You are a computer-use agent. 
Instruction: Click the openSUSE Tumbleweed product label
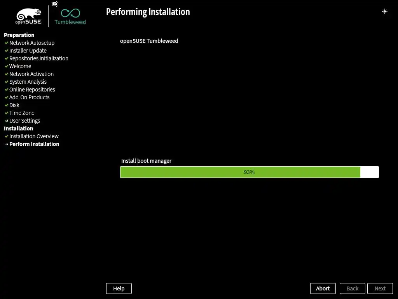(149, 41)
